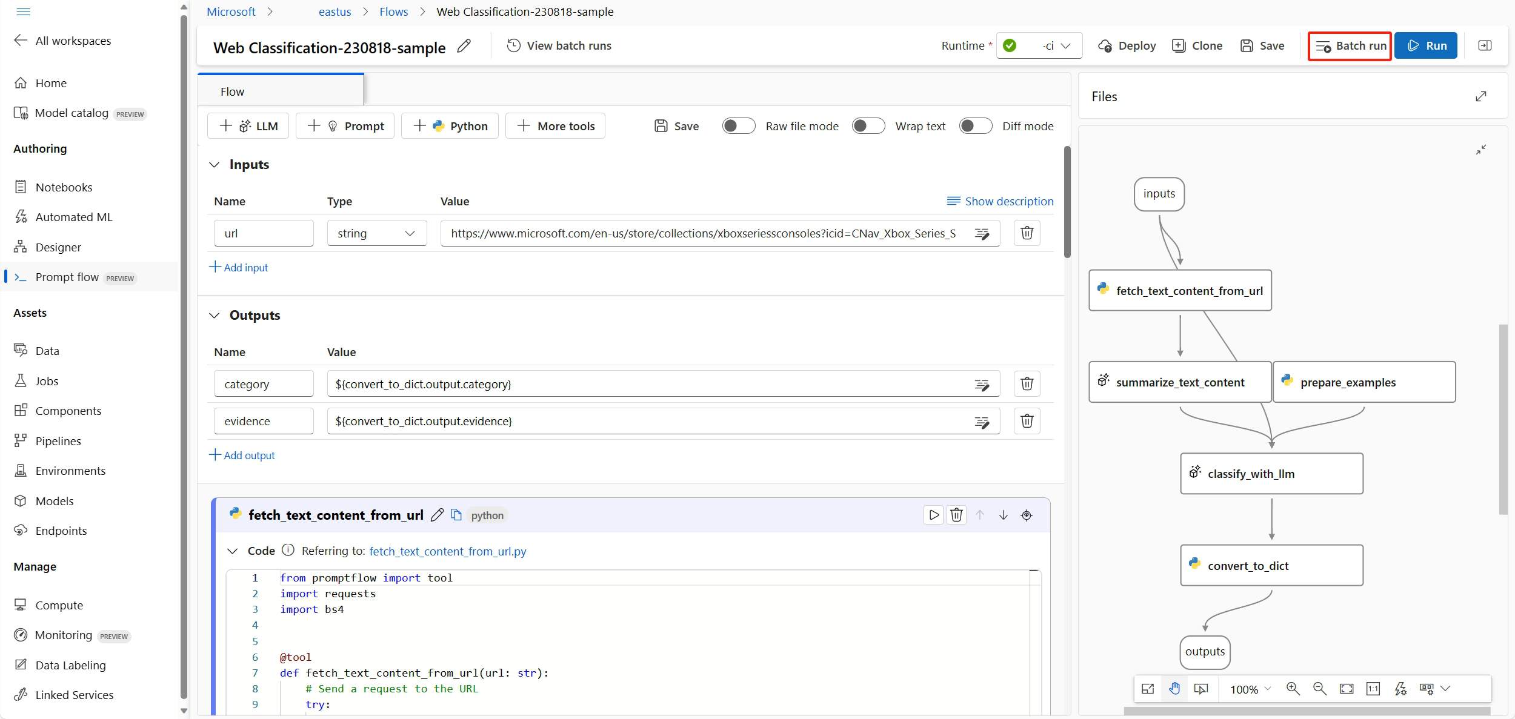Open Notebooks in sidebar
The width and height of the screenshot is (1515, 719).
coord(64,187)
